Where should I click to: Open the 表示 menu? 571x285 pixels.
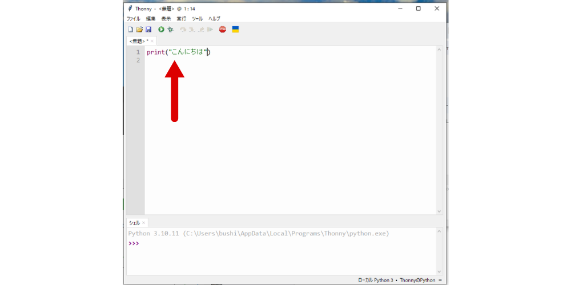coord(166,19)
